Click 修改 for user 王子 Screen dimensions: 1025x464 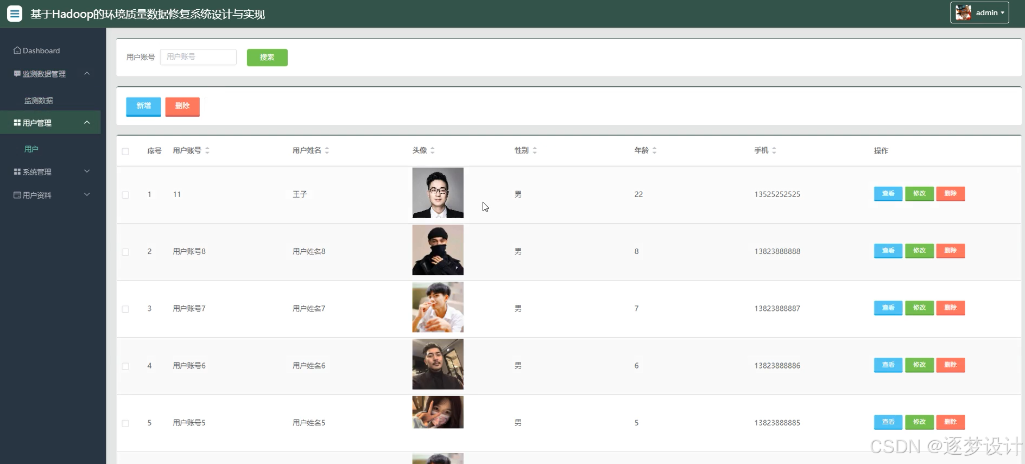click(x=919, y=194)
